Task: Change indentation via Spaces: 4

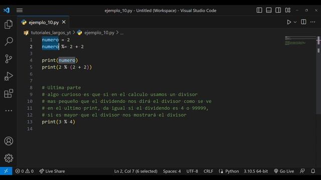Action: tap(172, 171)
